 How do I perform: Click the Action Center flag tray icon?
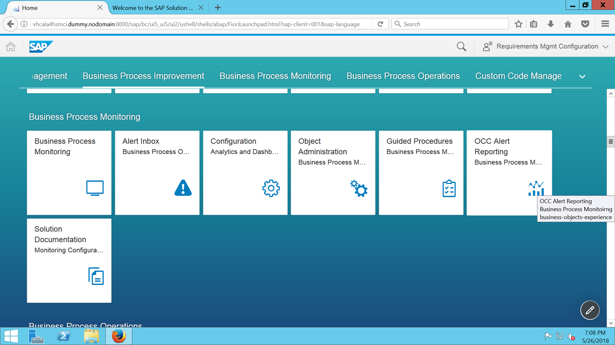click(548, 336)
